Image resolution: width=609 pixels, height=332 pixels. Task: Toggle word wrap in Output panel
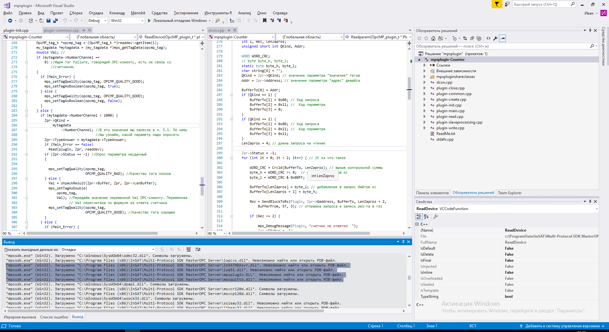coord(198,249)
